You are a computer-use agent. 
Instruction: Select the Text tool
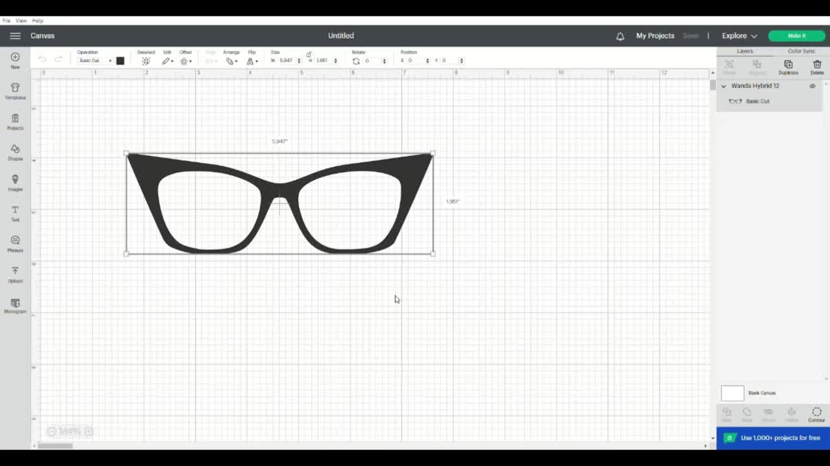pos(15,214)
